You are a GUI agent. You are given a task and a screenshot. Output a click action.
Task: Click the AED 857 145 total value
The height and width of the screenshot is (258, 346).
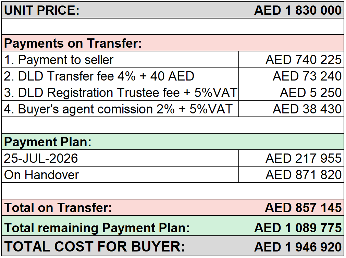[303, 208]
